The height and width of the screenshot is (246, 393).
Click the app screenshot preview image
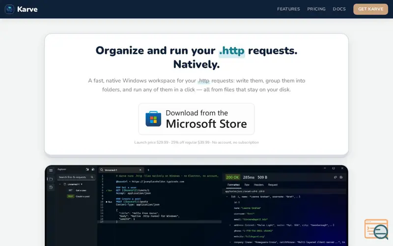(196, 206)
